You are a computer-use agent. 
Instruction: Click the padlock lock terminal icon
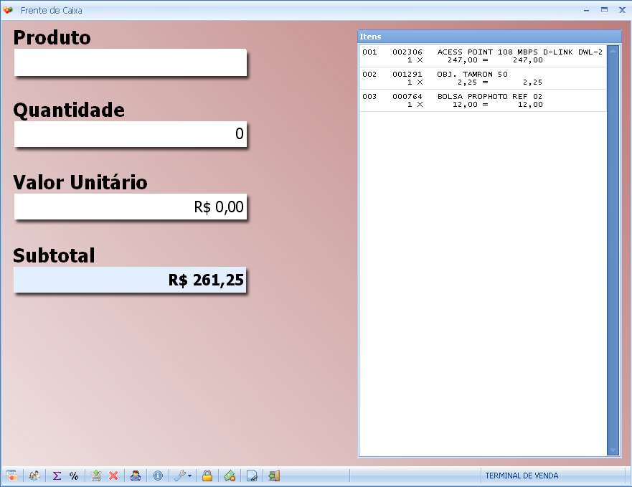pos(207,476)
